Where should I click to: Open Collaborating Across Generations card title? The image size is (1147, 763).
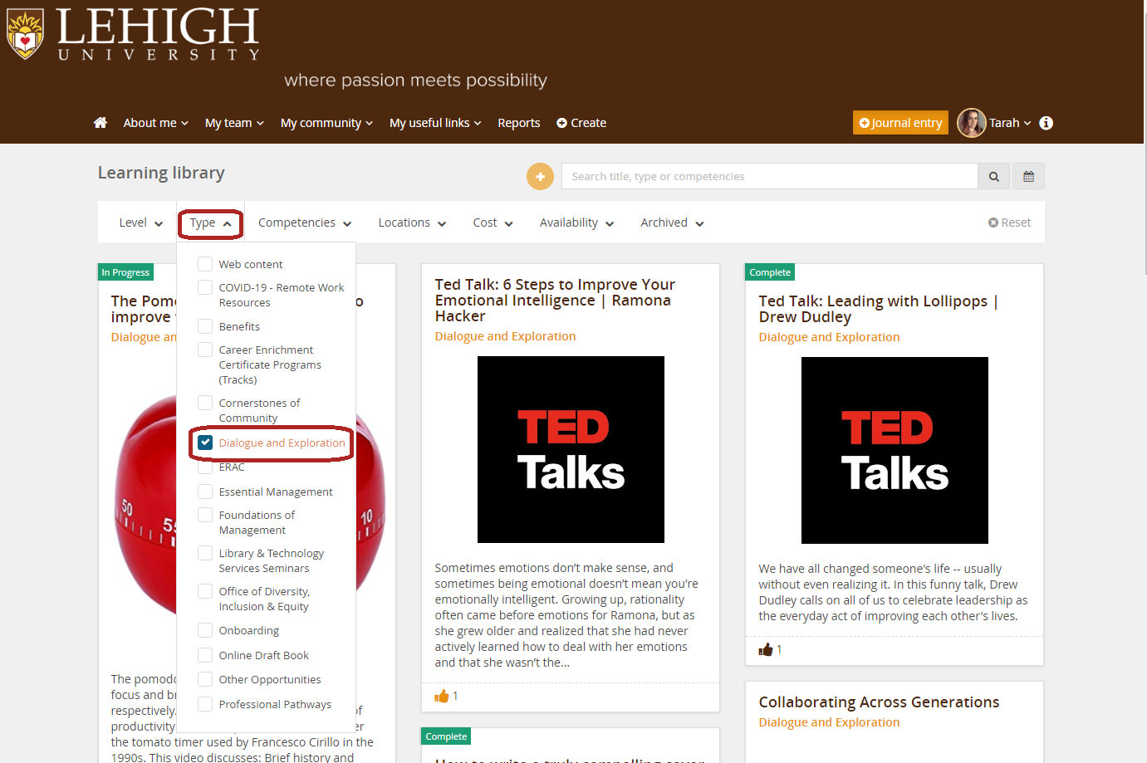(x=879, y=702)
